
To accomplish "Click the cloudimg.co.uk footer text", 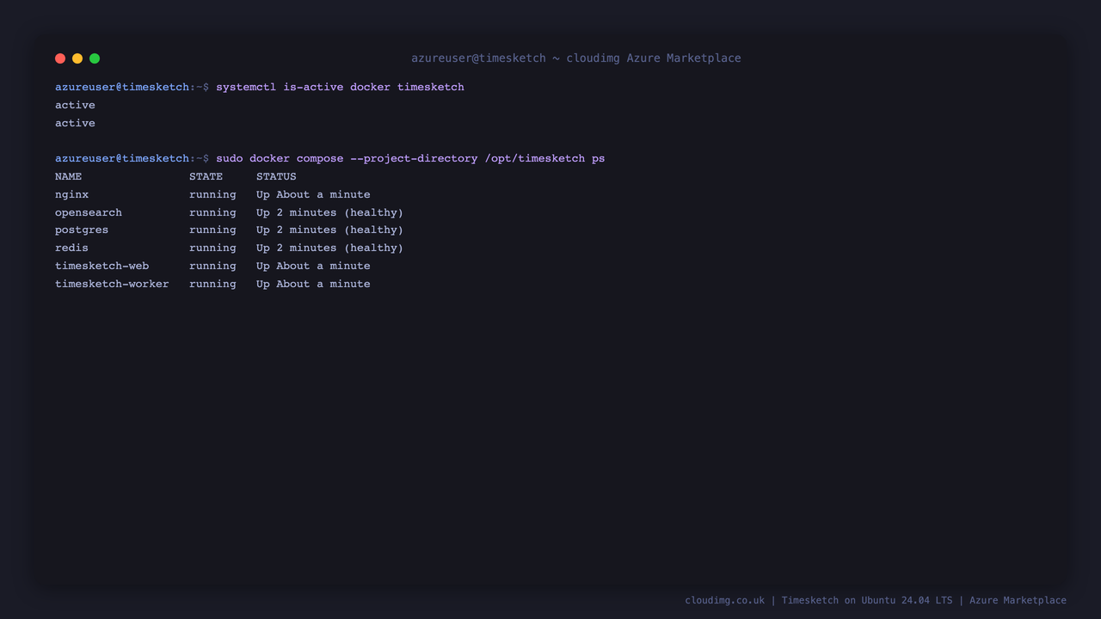I will pos(724,600).
